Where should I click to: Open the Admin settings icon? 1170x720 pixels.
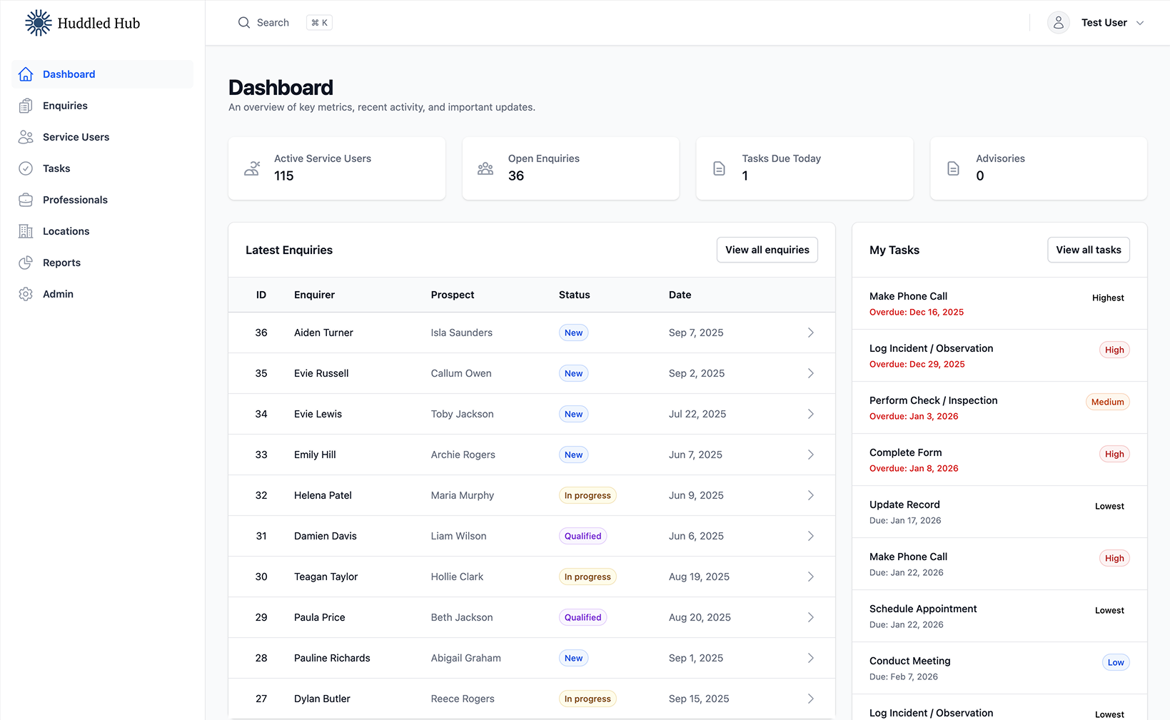pyautogui.click(x=26, y=294)
